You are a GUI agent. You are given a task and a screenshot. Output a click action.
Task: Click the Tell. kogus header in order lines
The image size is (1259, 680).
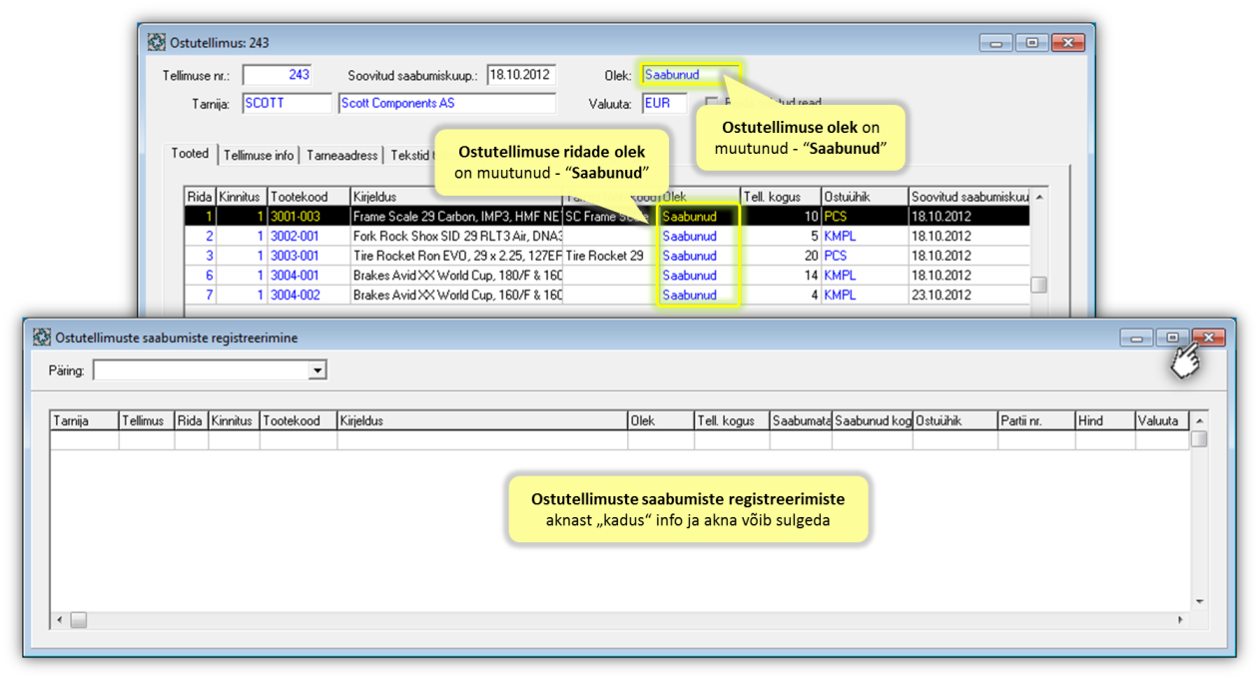coord(781,197)
